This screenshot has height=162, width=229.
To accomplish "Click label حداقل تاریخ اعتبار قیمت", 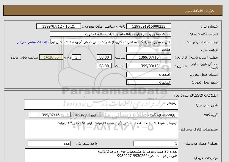I will [205, 66].
